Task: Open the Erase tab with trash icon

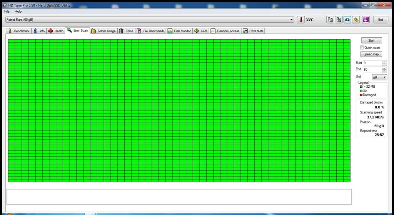Action: (x=126, y=31)
